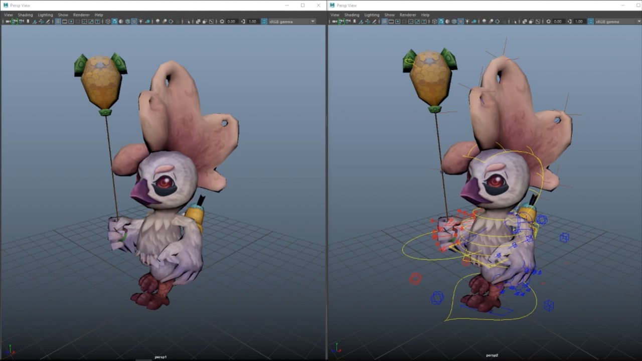This screenshot has width=642, height=361.
Task: Click Select Camera icon in right panel toolbar
Action: pyautogui.click(x=335, y=22)
